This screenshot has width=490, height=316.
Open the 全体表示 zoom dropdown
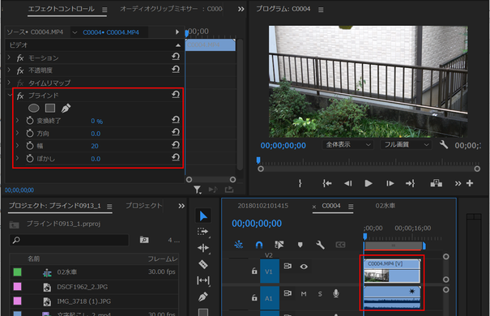[x=347, y=145]
